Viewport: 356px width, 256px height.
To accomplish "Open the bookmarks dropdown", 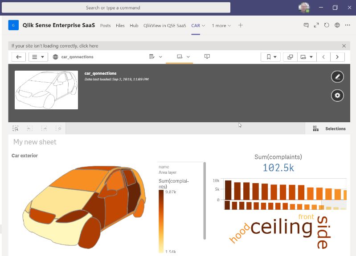I will 270,57.
